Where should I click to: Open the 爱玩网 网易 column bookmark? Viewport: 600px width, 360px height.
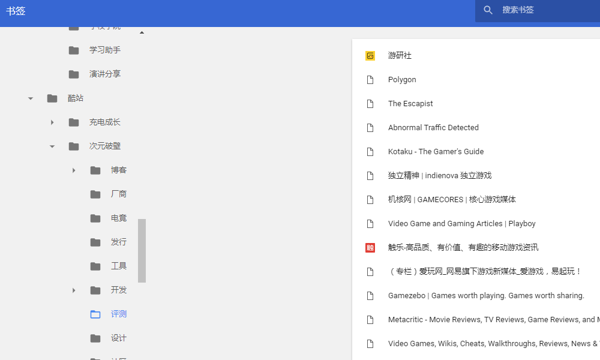coord(485,272)
